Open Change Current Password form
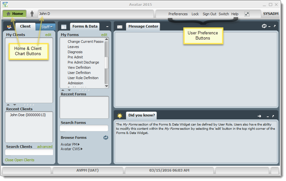Viewport: 286px width, 181px height. coord(86,42)
